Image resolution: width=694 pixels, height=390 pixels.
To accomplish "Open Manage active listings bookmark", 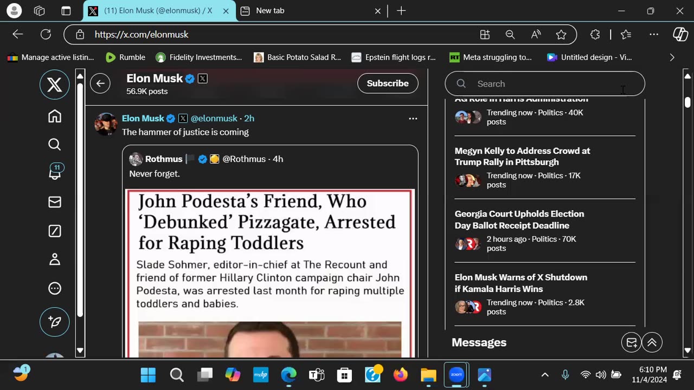I will click(x=50, y=57).
